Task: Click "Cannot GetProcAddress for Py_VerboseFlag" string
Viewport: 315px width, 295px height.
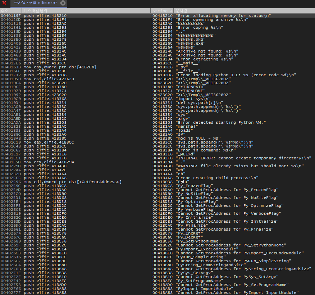Action: pos(228,213)
